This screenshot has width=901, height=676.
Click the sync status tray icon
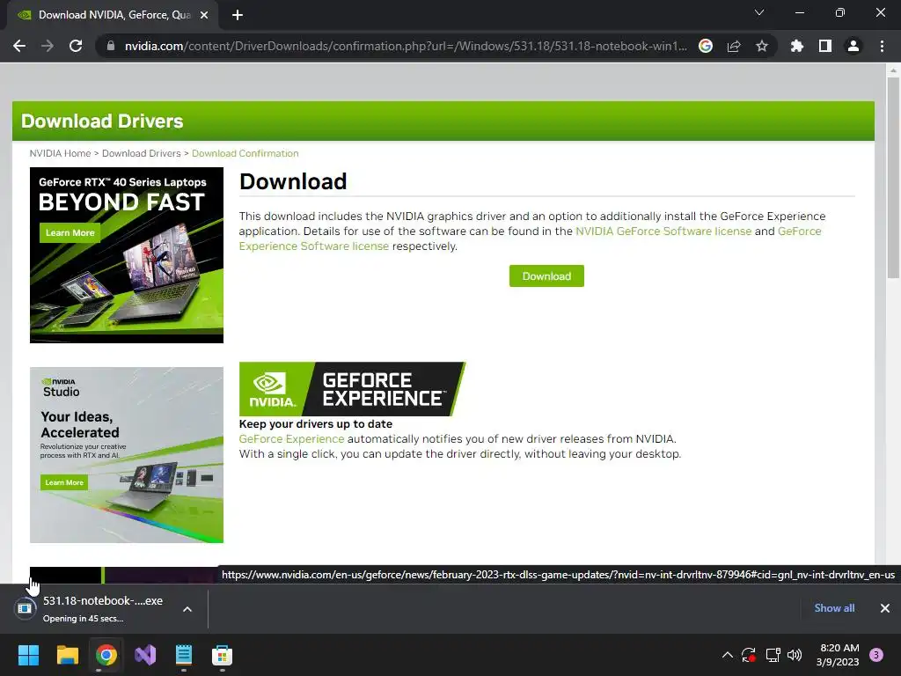[x=749, y=655]
